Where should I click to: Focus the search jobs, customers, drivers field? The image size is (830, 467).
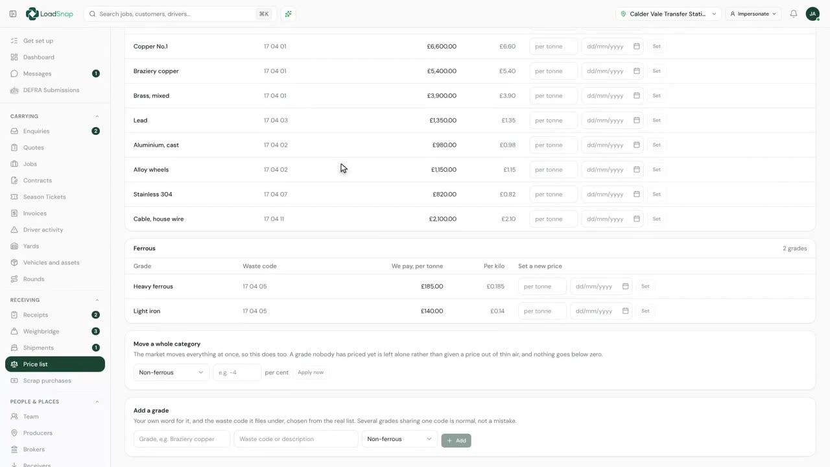coord(180,14)
